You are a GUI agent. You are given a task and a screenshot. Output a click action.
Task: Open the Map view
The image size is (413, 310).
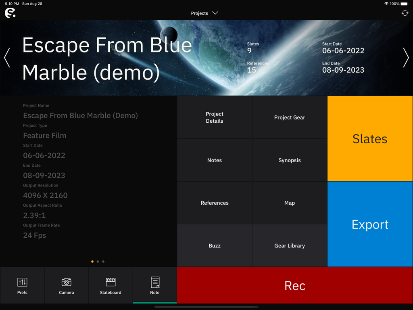pos(289,203)
